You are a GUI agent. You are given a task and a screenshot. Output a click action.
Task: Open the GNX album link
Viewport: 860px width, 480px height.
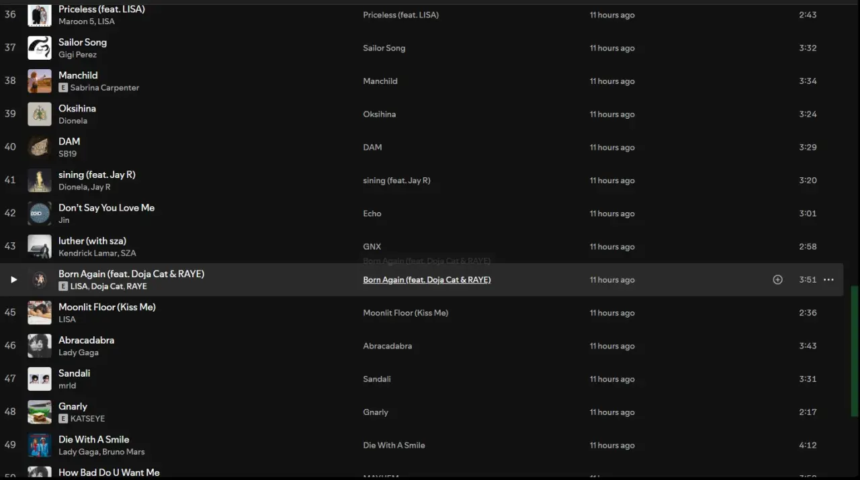(372, 246)
